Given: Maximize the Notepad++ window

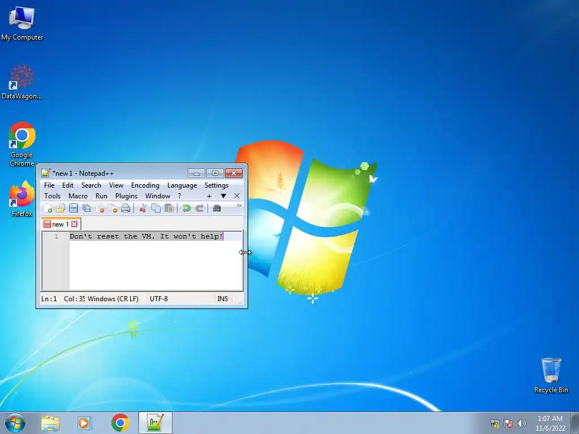Looking at the screenshot, I should coord(215,173).
